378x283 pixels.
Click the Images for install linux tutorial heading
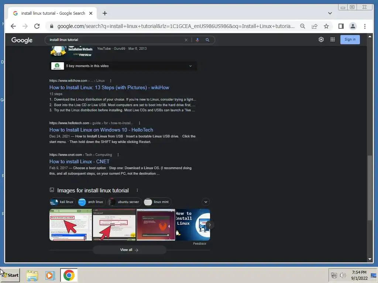coord(93,191)
